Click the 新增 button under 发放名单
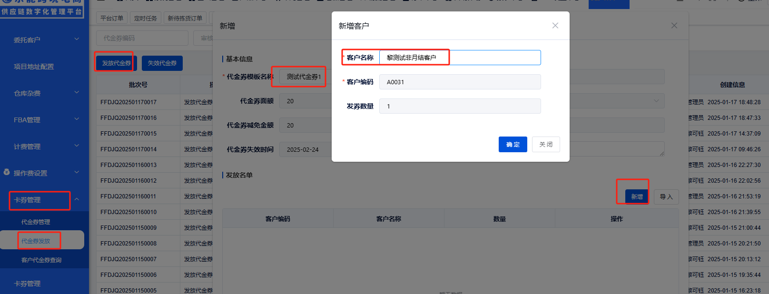Screen dimensions: 769x294 pyautogui.click(x=637, y=196)
